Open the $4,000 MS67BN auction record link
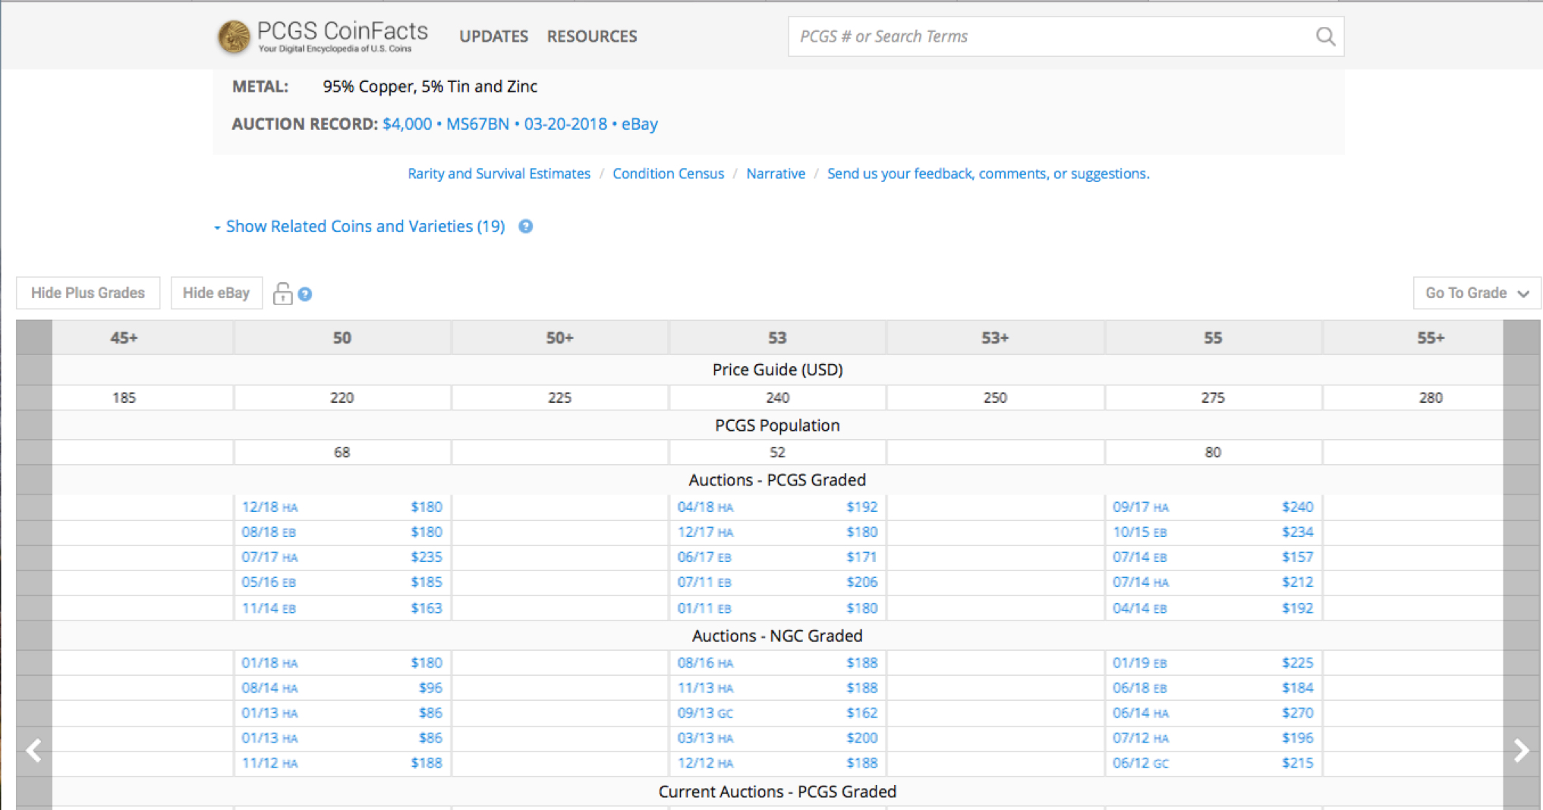This screenshot has height=810, width=1543. 520,124
